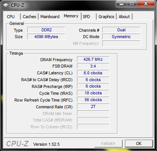
Task: Click the Channels # field showing Dual
Action: [121, 30]
